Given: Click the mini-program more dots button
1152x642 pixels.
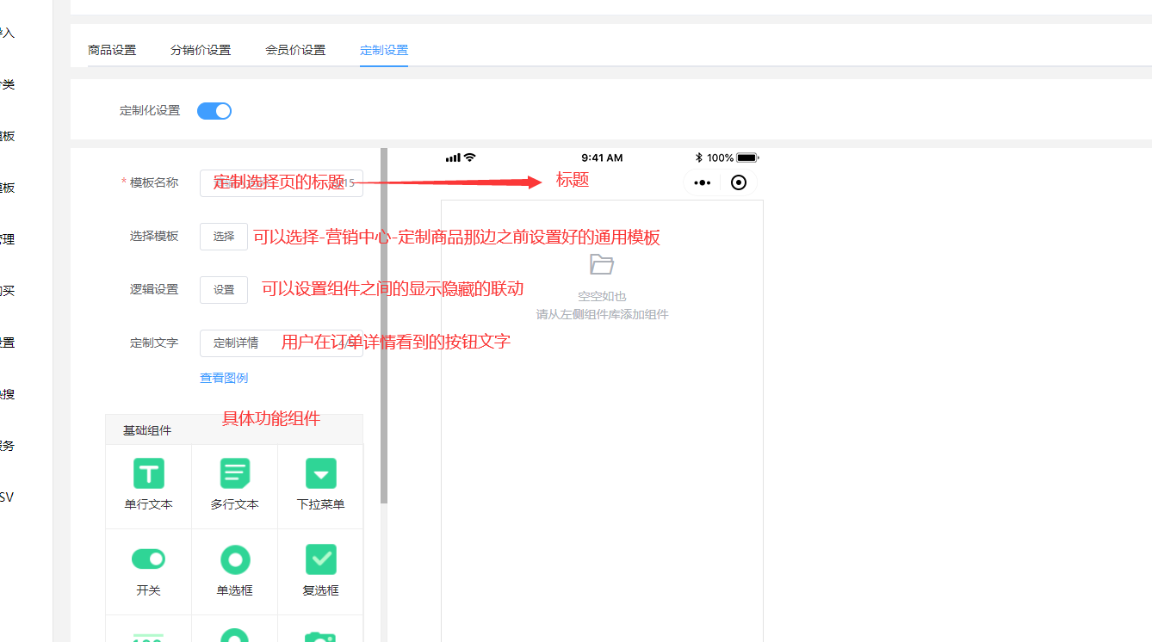Looking at the screenshot, I should click(x=703, y=182).
